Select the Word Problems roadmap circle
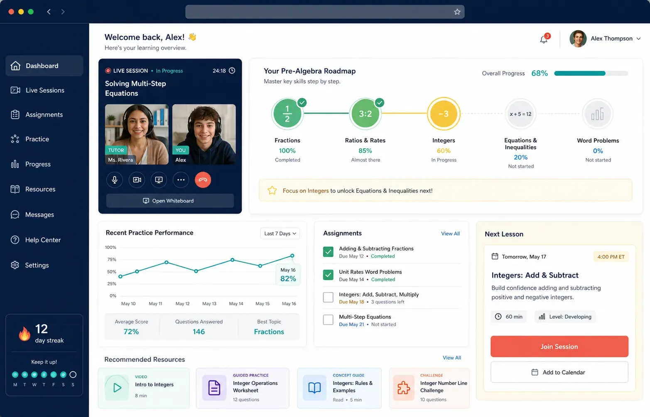 point(597,114)
